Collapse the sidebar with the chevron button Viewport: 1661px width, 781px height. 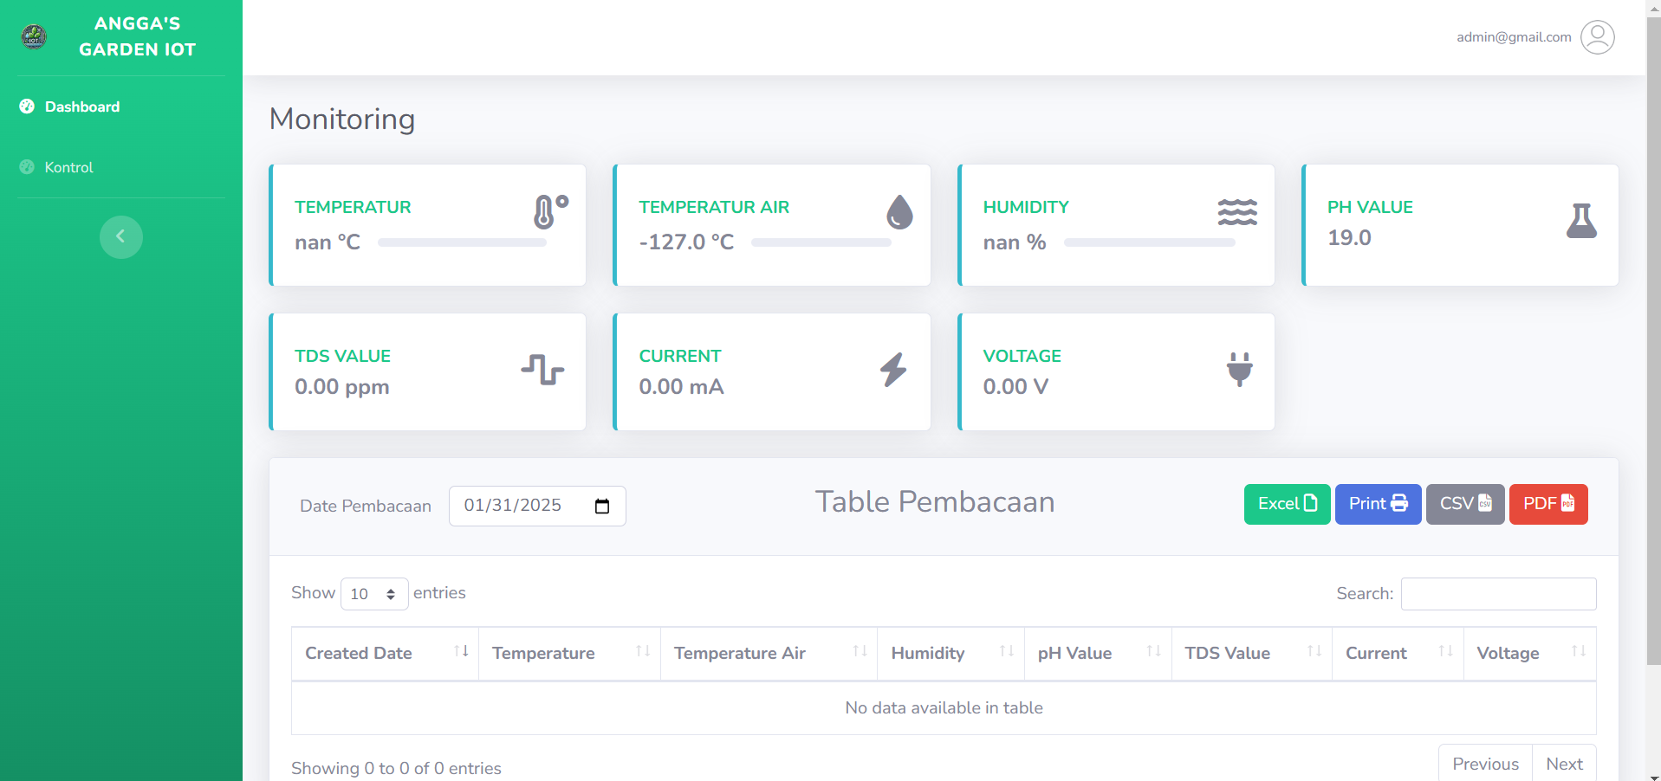click(x=121, y=236)
